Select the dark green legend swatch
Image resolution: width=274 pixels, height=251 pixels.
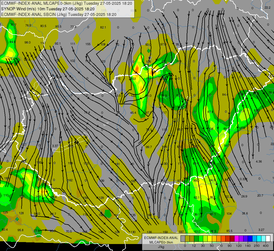pos(196,238)
